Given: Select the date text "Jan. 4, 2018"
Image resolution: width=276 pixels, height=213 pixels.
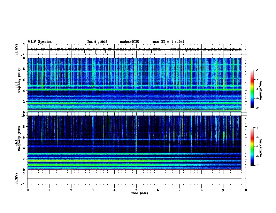Looking at the screenshot, I should pos(97,42).
